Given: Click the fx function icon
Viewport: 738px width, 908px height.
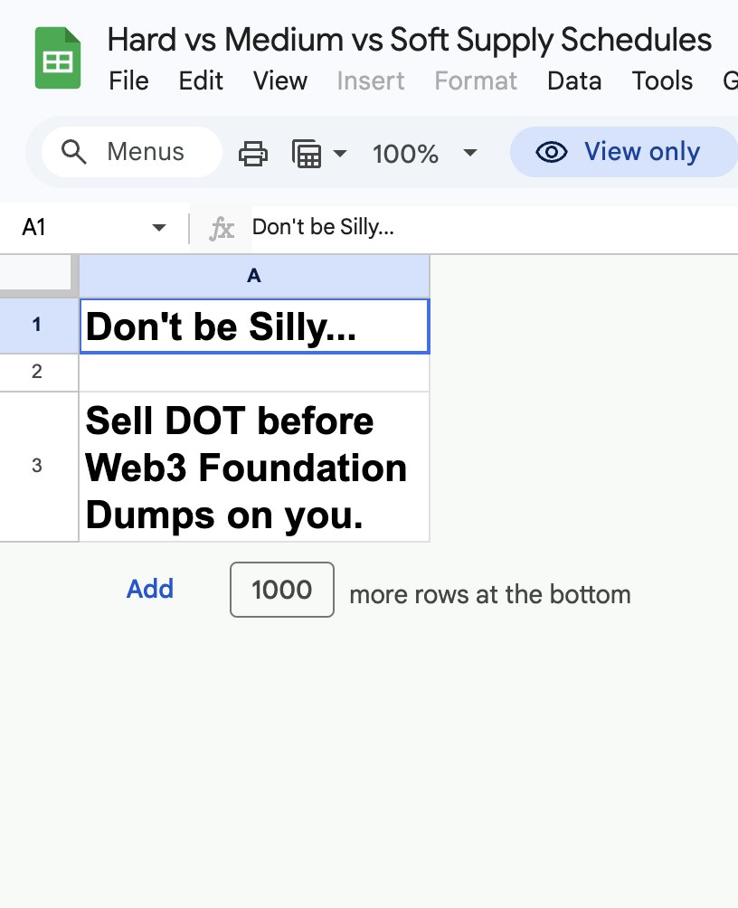Looking at the screenshot, I should 222,228.
